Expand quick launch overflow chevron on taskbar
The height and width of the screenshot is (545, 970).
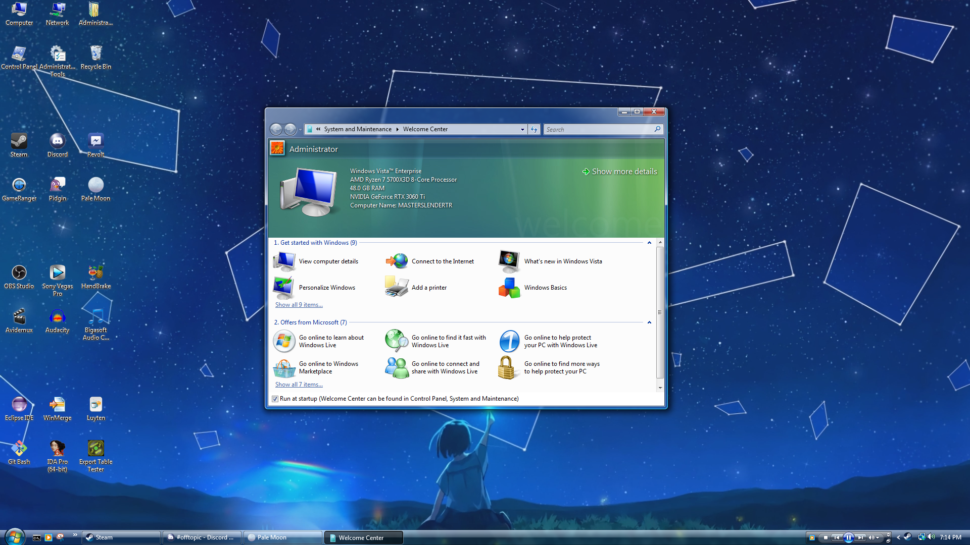(x=75, y=535)
